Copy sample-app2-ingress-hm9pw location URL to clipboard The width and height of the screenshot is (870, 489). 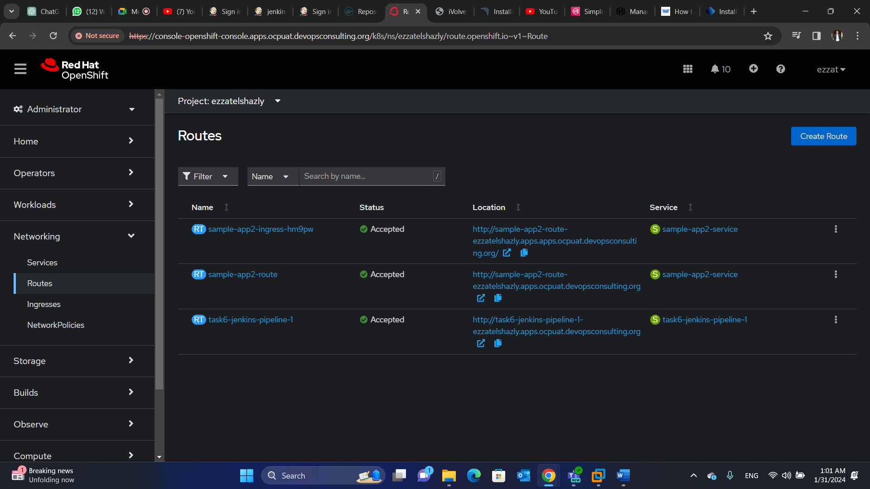(x=524, y=253)
